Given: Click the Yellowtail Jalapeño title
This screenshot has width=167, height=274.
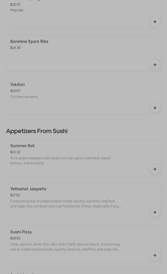Looking at the screenshot, I should click(28, 189).
